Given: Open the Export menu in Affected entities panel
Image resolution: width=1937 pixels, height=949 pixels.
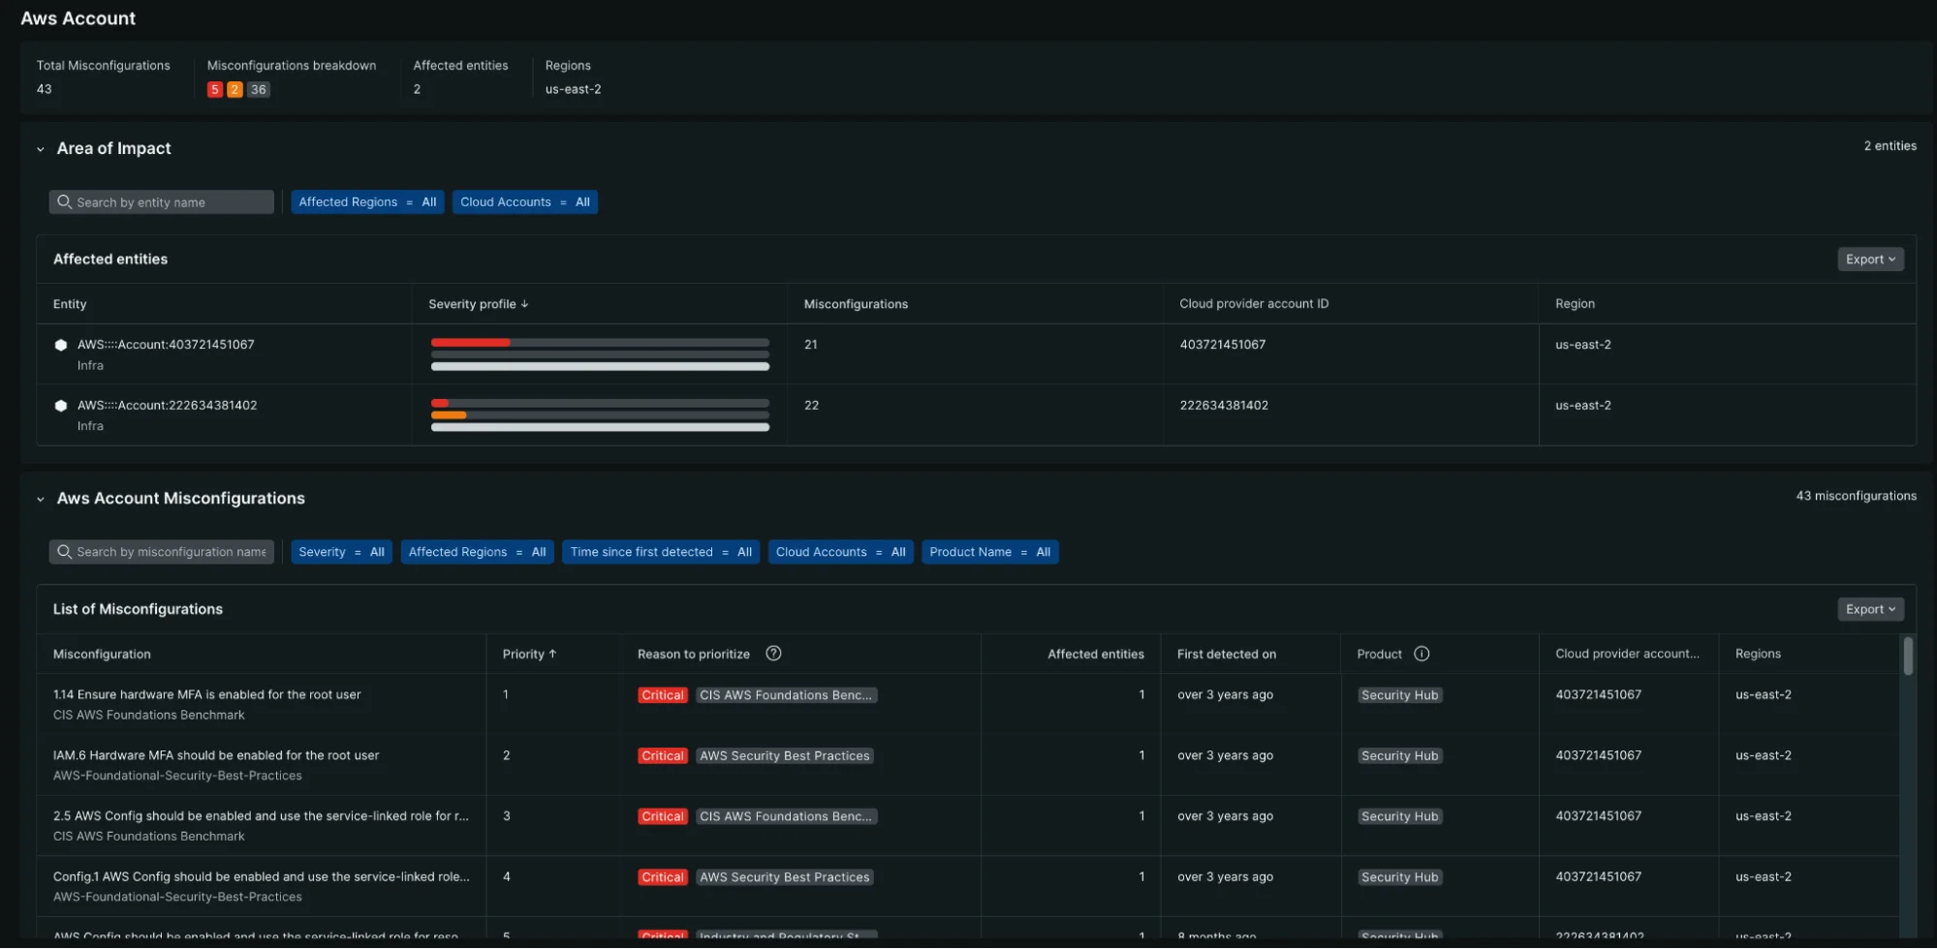Looking at the screenshot, I should point(1869,259).
